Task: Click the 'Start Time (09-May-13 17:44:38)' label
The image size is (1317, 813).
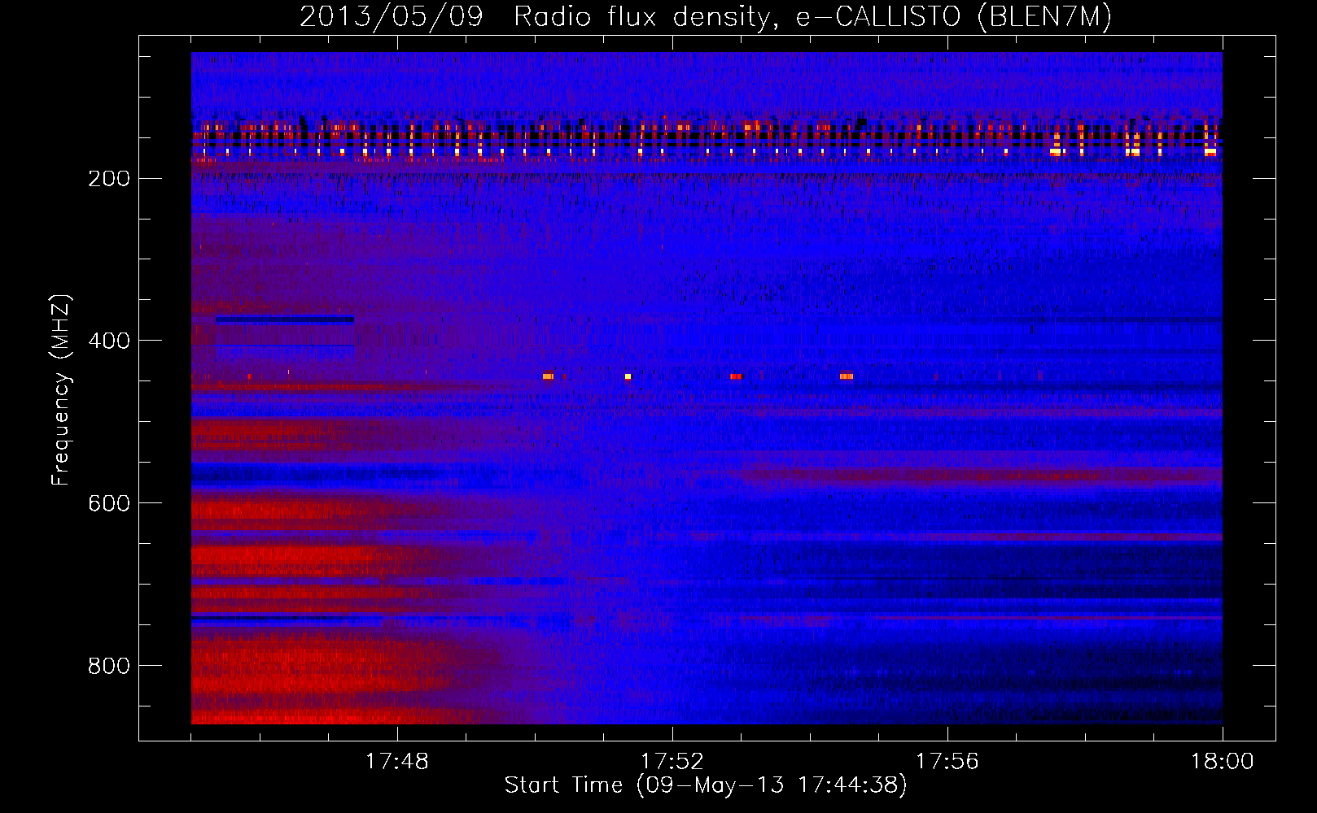Action: coord(706,785)
